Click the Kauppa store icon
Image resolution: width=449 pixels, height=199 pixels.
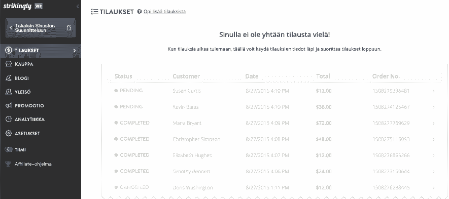[x=9, y=64]
